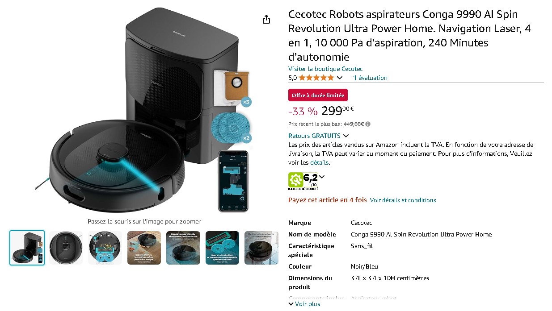Click the green repairability index icon
The image size is (552, 311).
295,179
